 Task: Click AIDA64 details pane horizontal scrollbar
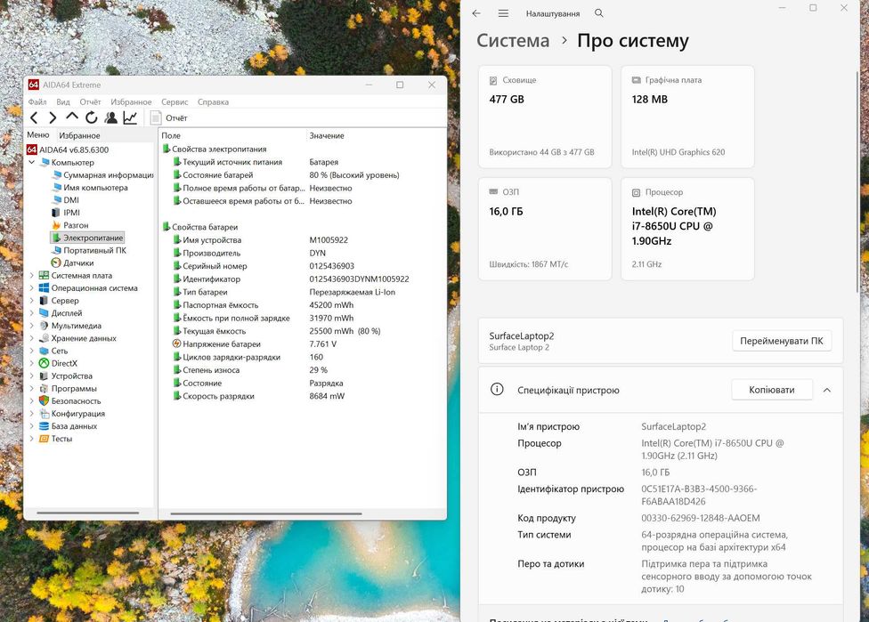(266, 513)
